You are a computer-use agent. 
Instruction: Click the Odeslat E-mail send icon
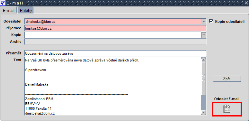point(227,109)
